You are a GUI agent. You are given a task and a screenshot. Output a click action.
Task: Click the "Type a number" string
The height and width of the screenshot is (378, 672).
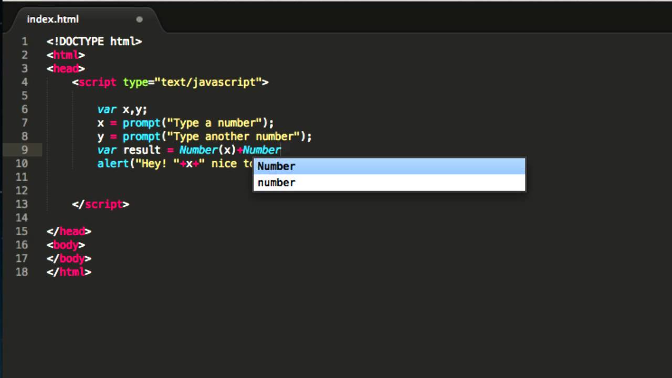(214, 123)
